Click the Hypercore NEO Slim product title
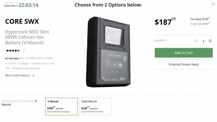217x122 pixels. (27, 37)
